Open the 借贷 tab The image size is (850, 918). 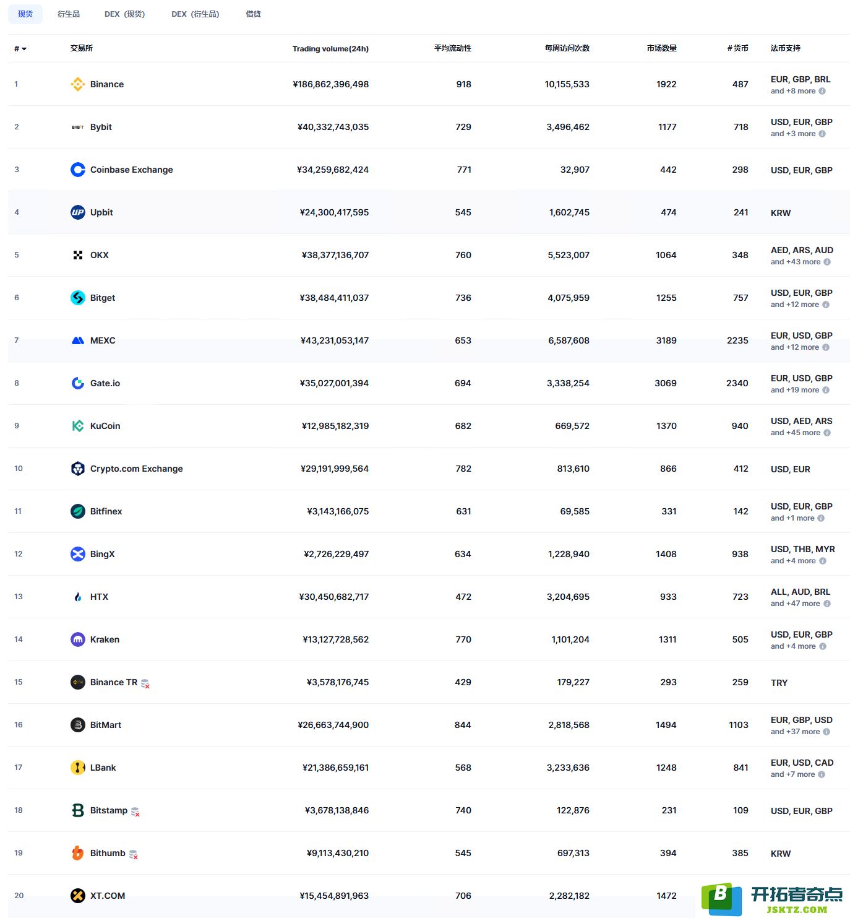point(253,14)
